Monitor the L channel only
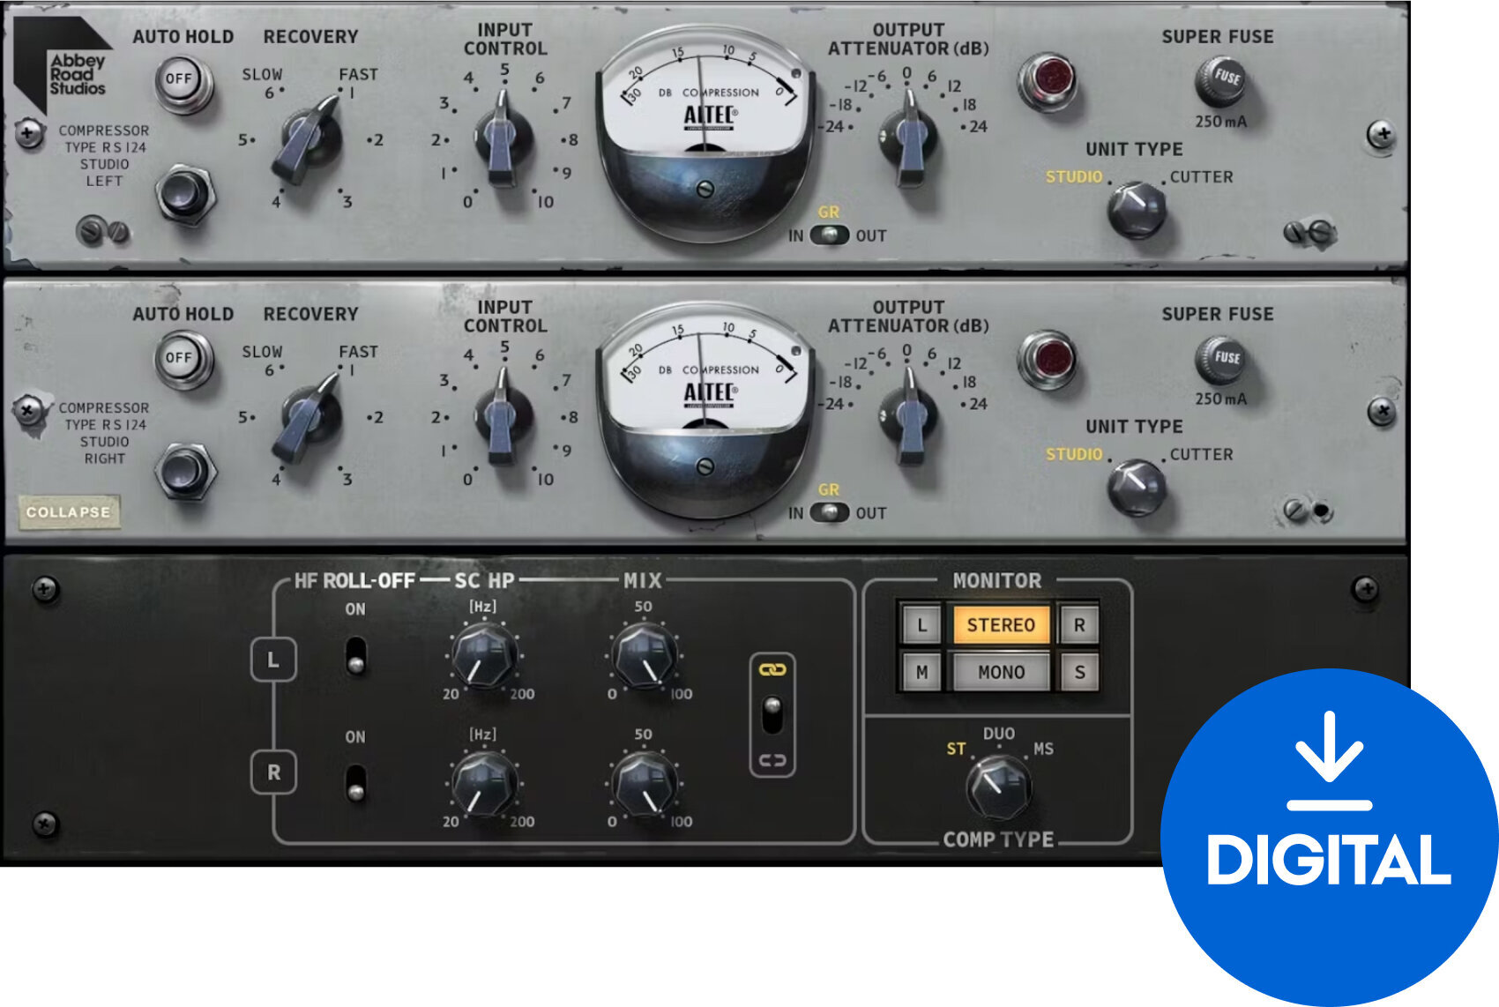Viewport: 1499px width, 1007px height. tap(921, 625)
